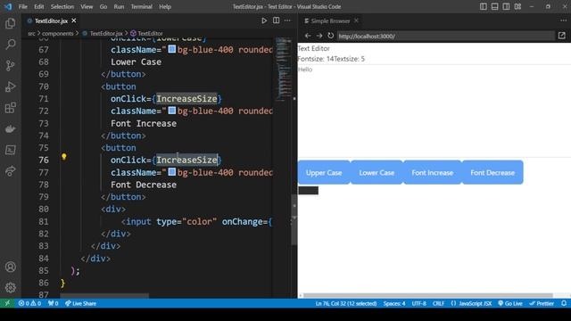Click the Font Decrease button in browser

(492, 172)
